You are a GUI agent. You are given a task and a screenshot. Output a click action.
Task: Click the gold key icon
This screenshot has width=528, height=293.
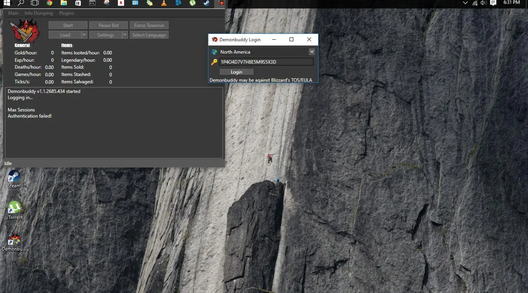point(214,62)
